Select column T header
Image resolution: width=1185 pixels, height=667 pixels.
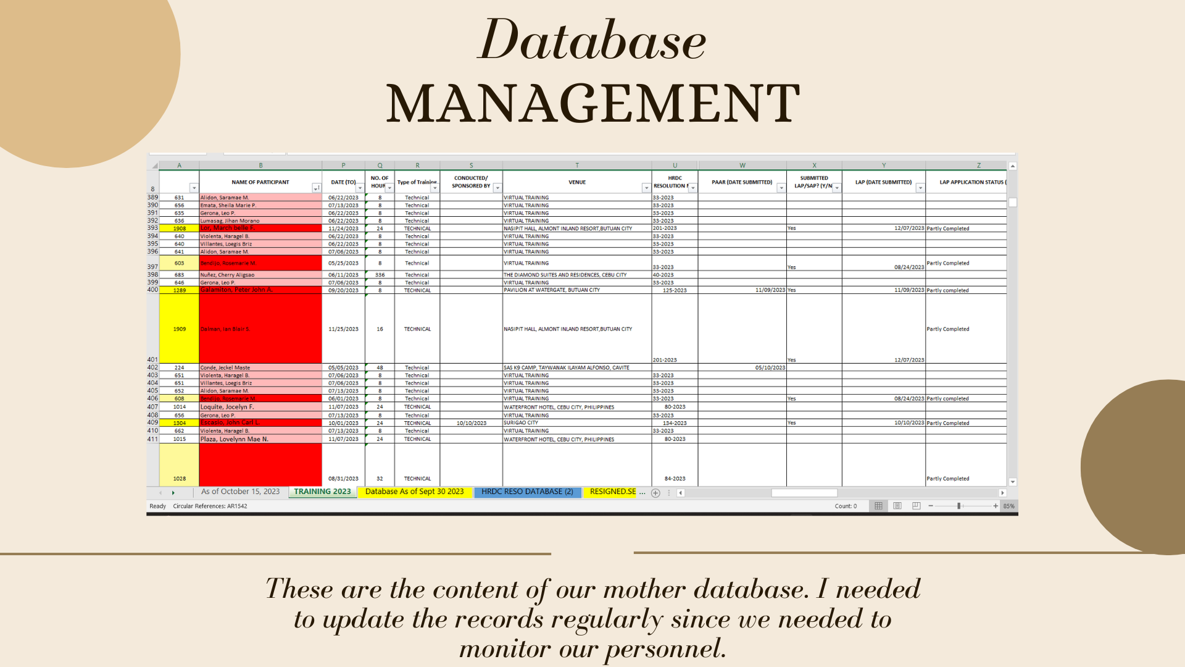coord(576,166)
